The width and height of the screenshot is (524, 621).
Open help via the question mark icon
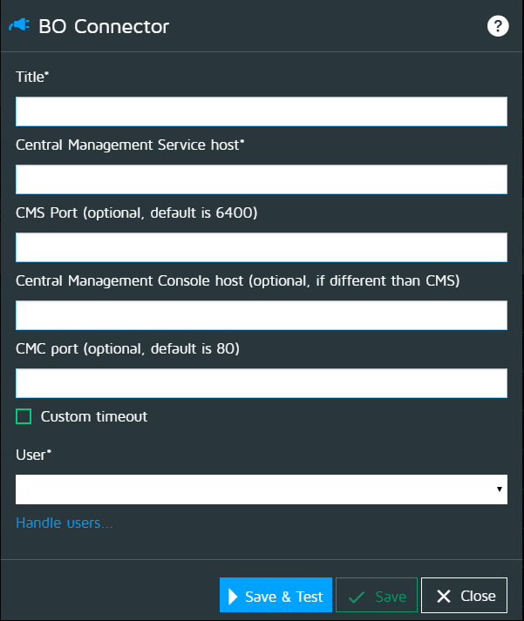click(x=498, y=26)
